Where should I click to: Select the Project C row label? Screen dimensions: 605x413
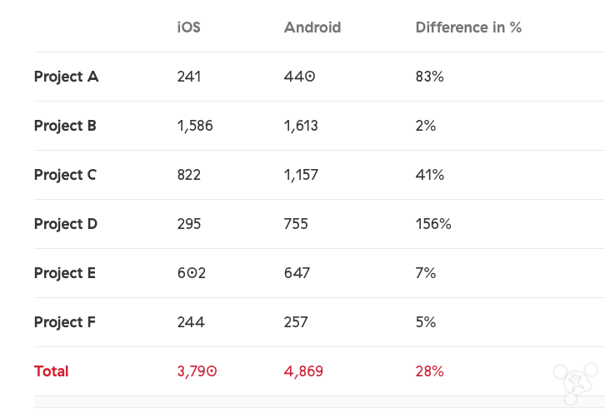click(x=65, y=175)
